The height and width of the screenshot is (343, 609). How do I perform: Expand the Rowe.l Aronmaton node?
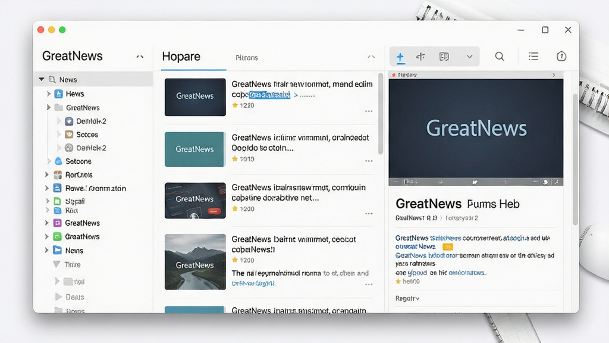47,188
